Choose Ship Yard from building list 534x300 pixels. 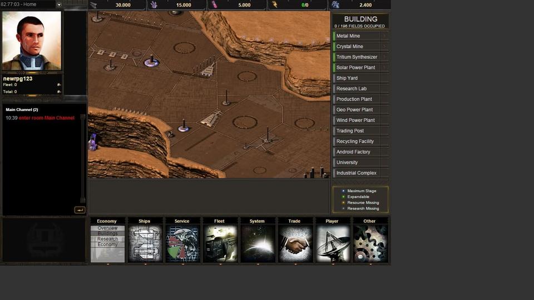347,78
